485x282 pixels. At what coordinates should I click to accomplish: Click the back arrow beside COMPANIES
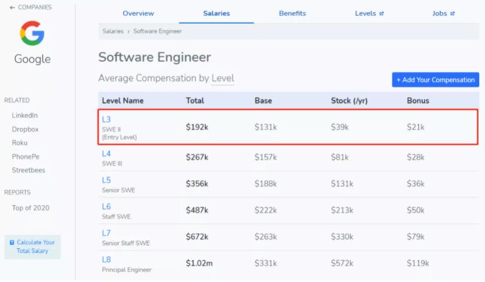pos(12,8)
